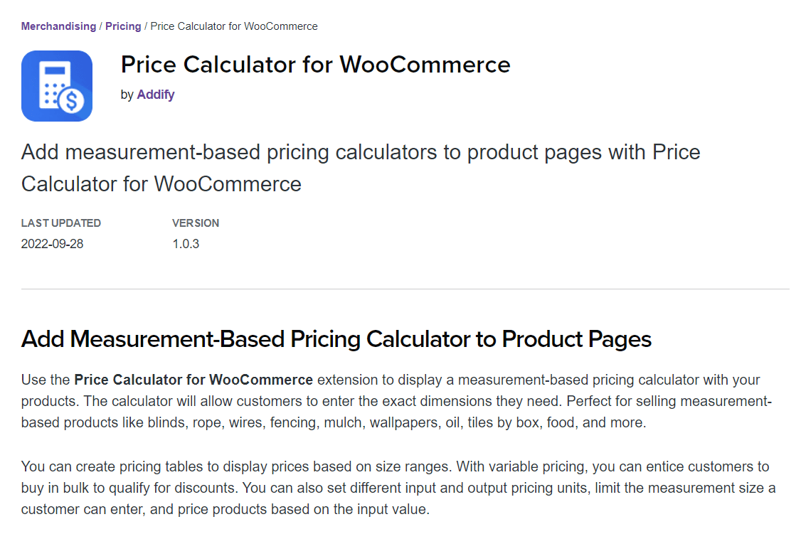Screen dimensions: 801x534
Task: Click the 2022-09-28 update date
Action: point(52,243)
